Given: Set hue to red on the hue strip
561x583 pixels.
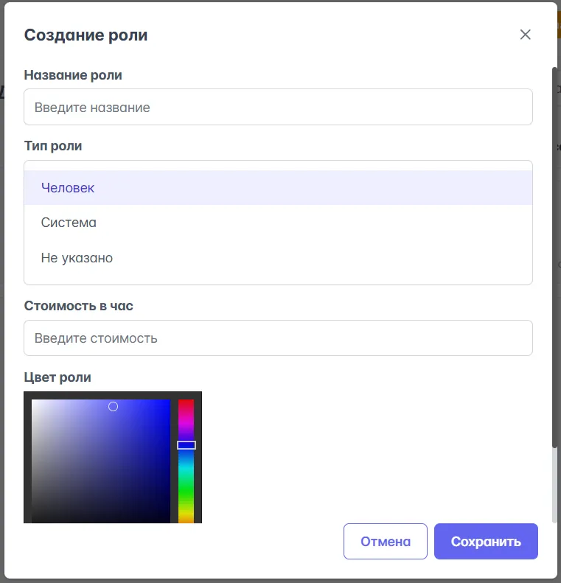Looking at the screenshot, I should pyautogui.click(x=186, y=402).
